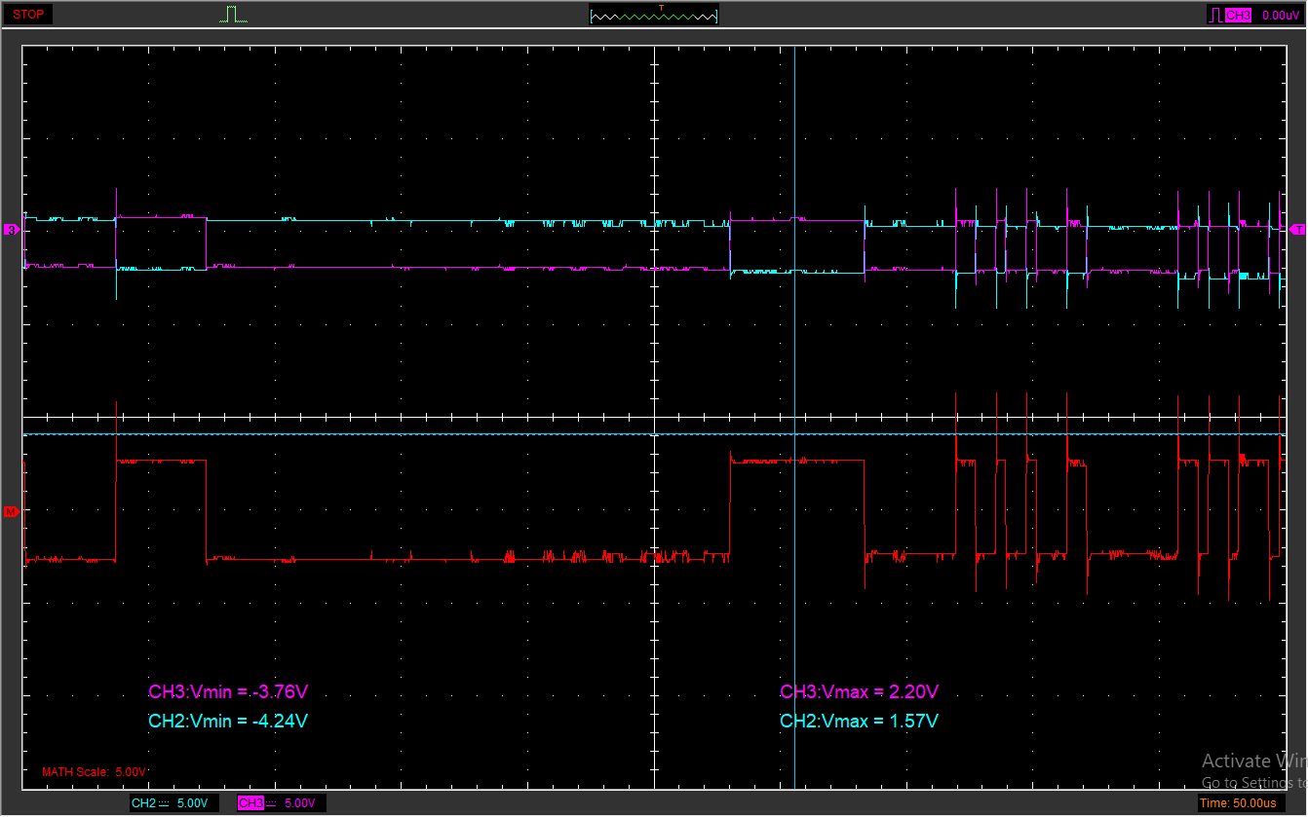Viewport: 1308px width, 817px height.
Task: Click the STOP acquisition status indicator
Action: (x=28, y=15)
